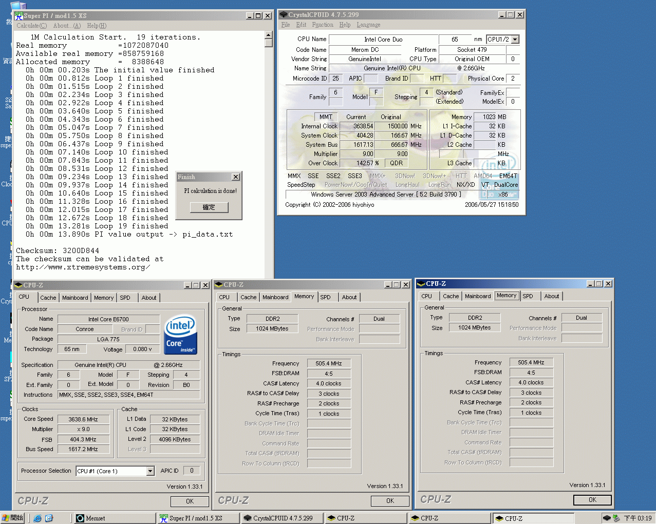
Task: Open the Help menu in Super PI
Action: click(x=97, y=26)
